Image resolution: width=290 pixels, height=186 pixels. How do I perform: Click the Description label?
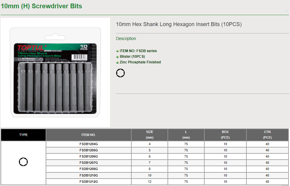point(126,39)
